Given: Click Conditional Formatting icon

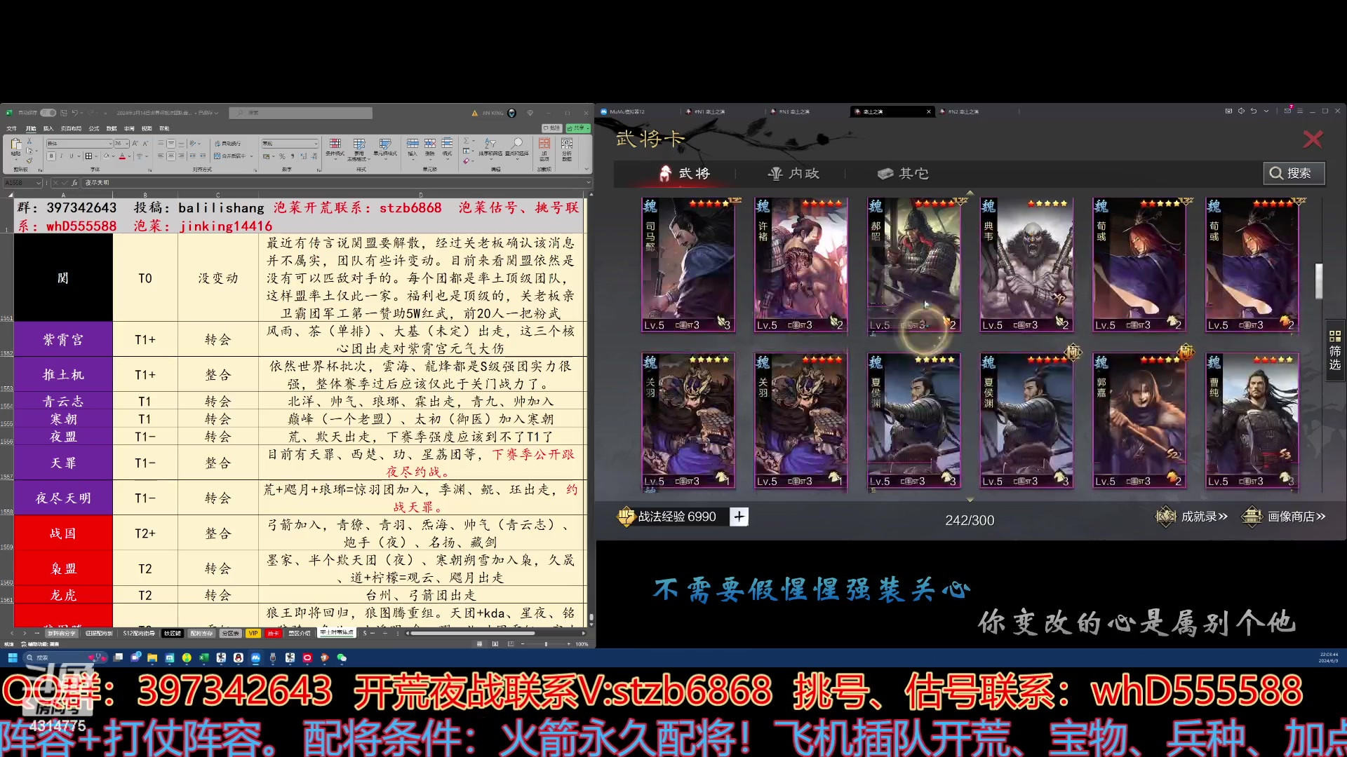Looking at the screenshot, I should tap(335, 144).
